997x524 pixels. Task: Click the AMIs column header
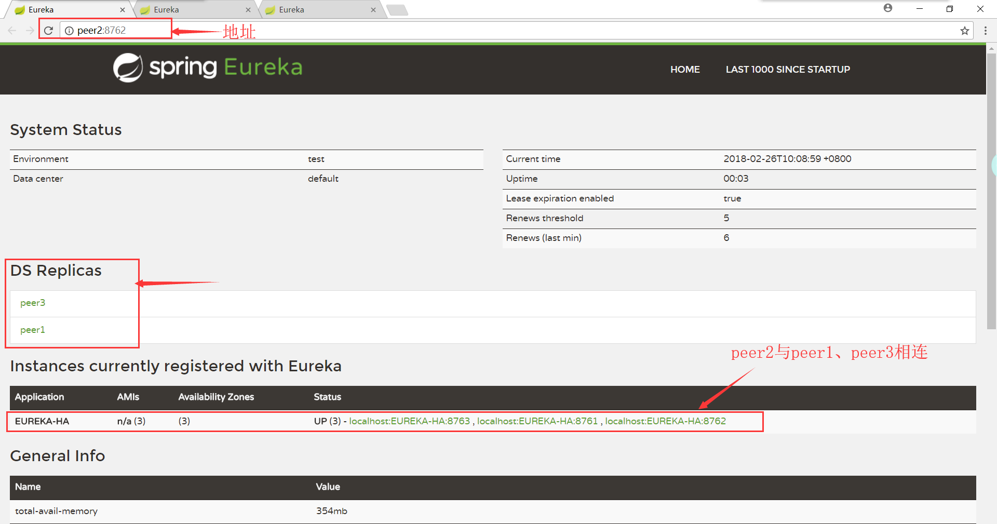pyautogui.click(x=128, y=397)
